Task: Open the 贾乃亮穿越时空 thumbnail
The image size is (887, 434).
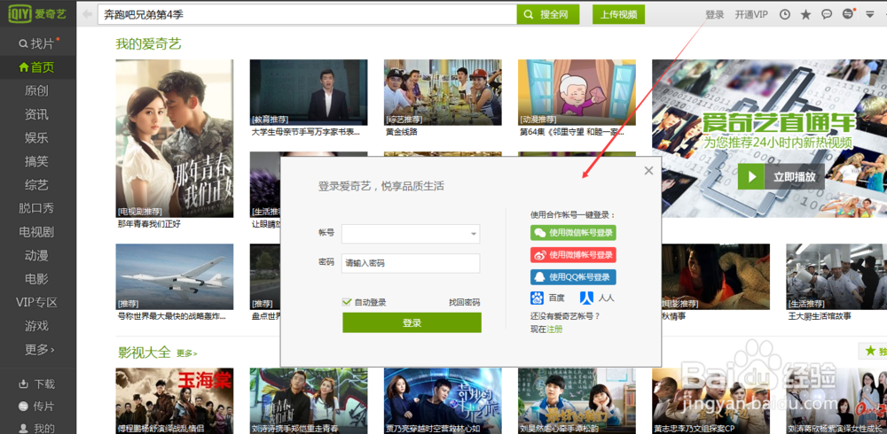Action: point(443,400)
